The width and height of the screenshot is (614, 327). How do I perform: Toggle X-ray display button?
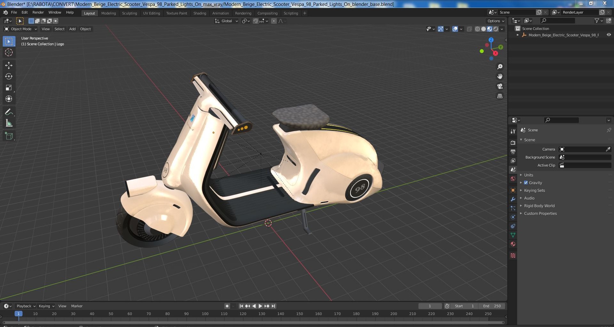click(x=469, y=29)
